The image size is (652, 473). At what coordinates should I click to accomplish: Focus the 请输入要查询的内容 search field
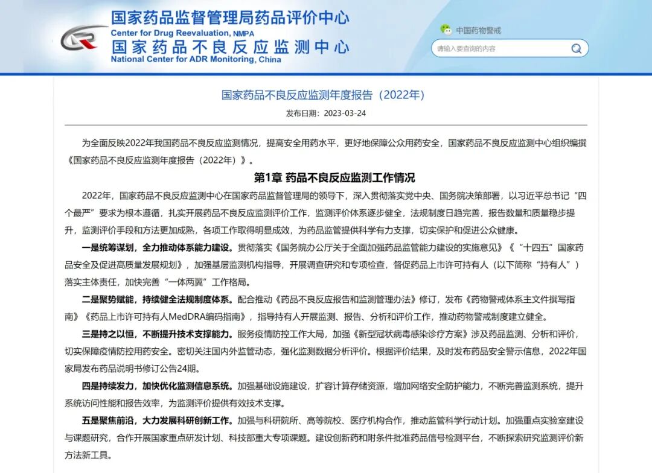[510, 49]
